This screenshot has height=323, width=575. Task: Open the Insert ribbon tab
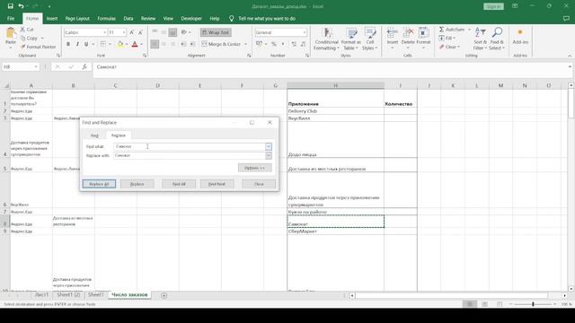[52, 18]
